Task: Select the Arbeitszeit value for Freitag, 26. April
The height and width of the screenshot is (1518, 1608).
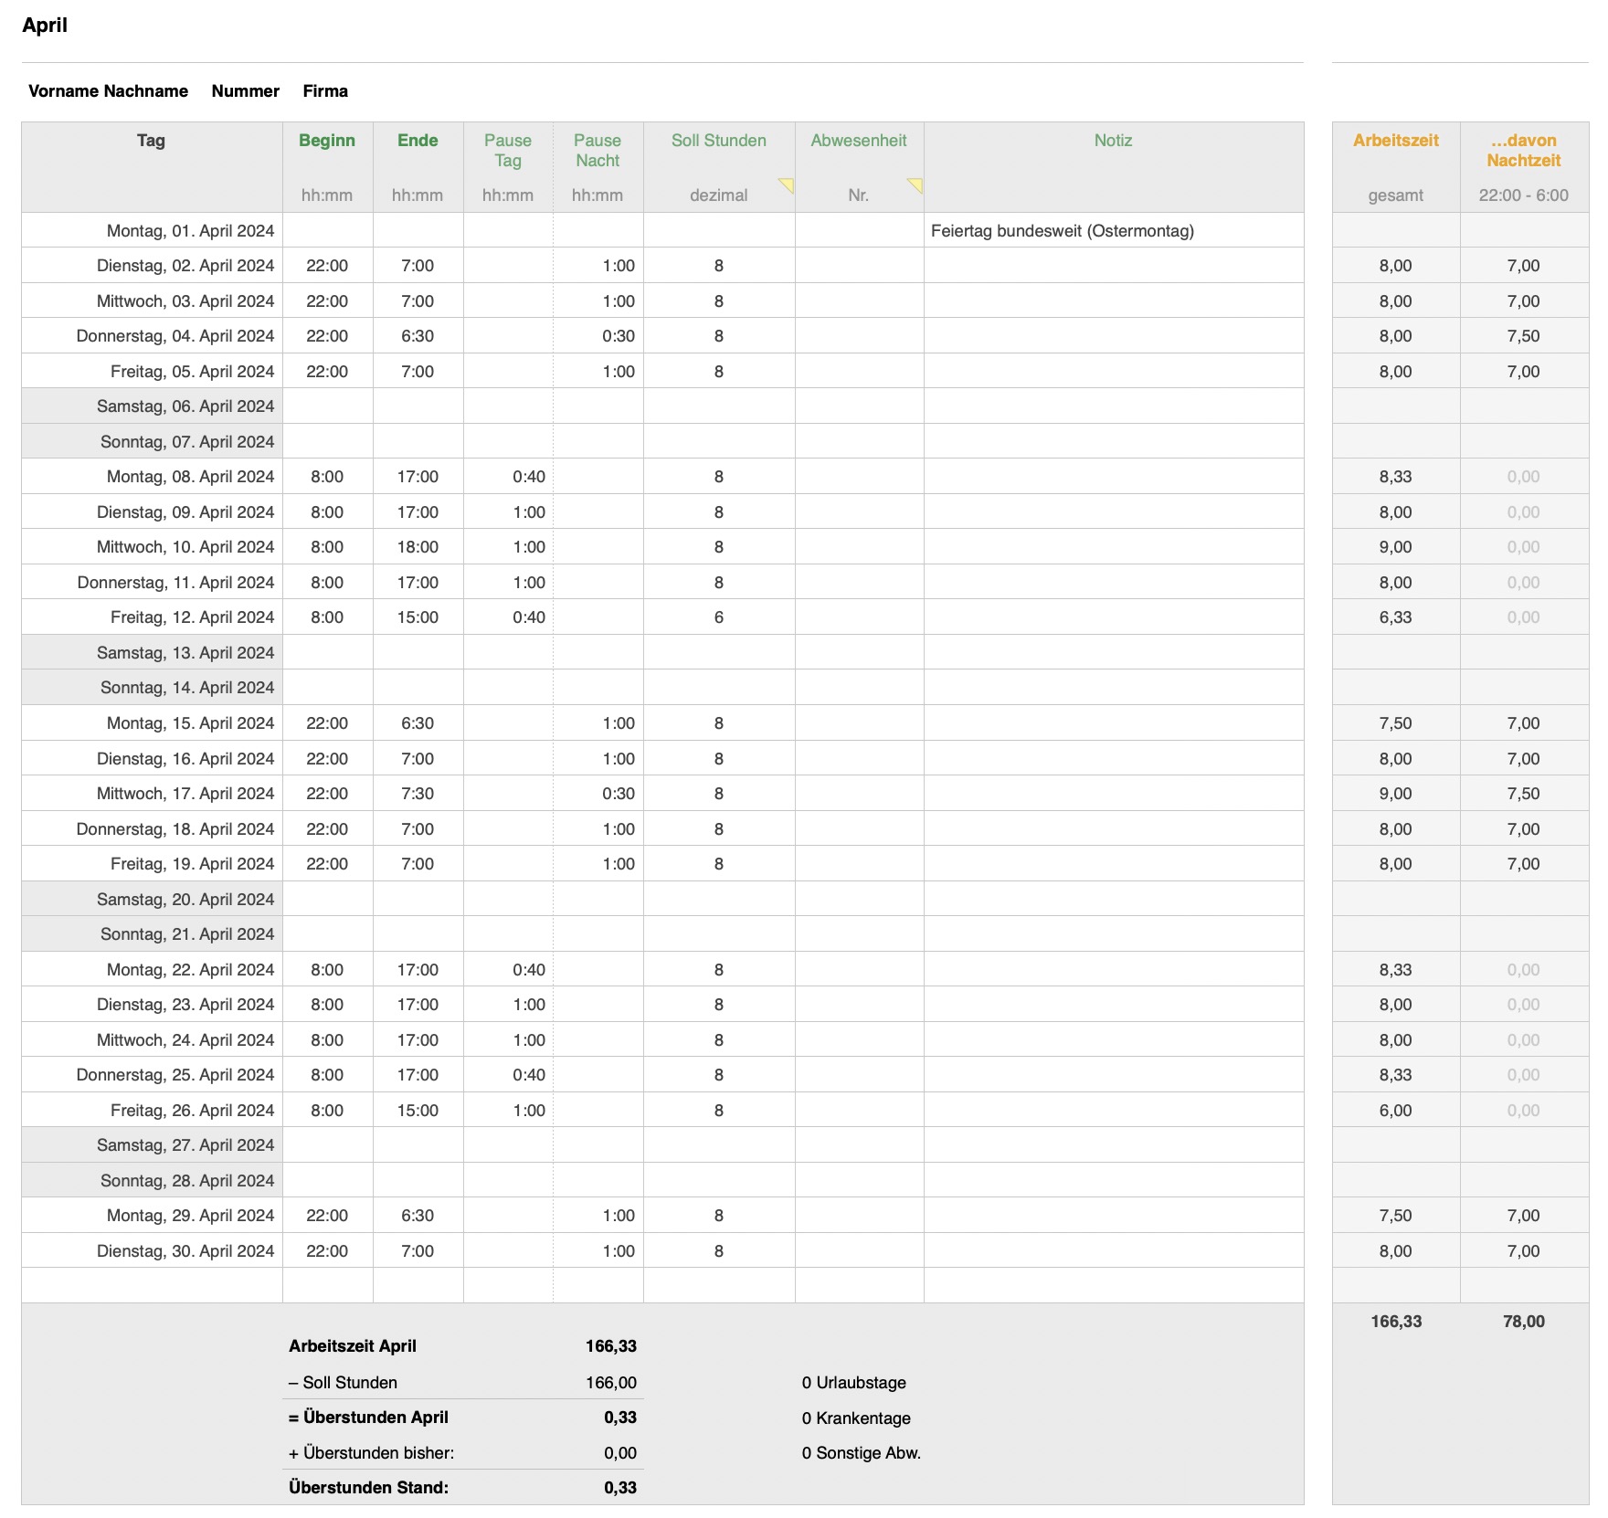Action: coord(1395,1111)
